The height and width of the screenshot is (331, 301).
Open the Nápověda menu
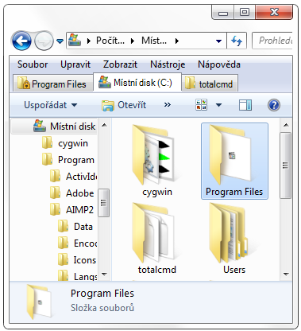coord(219,64)
